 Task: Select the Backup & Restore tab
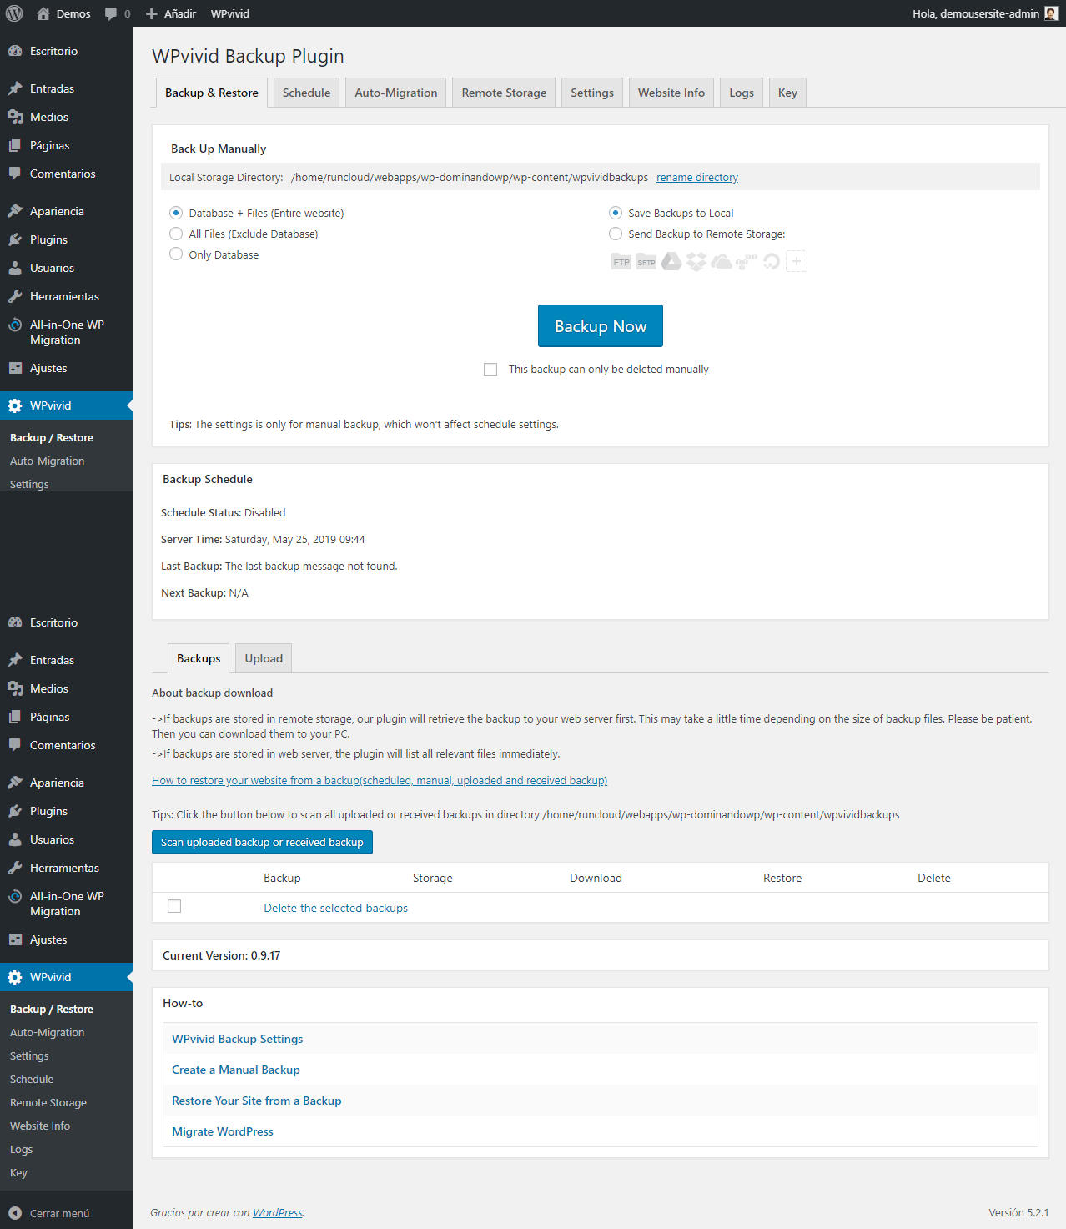212,93
